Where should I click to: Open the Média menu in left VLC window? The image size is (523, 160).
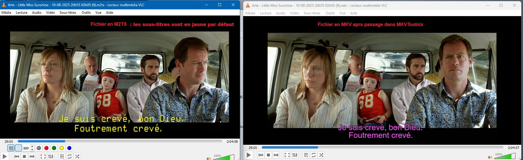pyautogui.click(x=6, y=13)
